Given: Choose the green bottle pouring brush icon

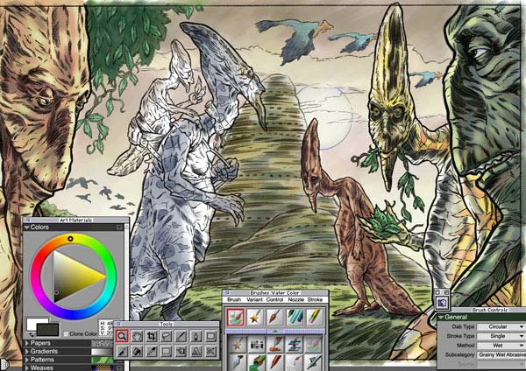Looking at the screenshot, I should pos(257,362).
